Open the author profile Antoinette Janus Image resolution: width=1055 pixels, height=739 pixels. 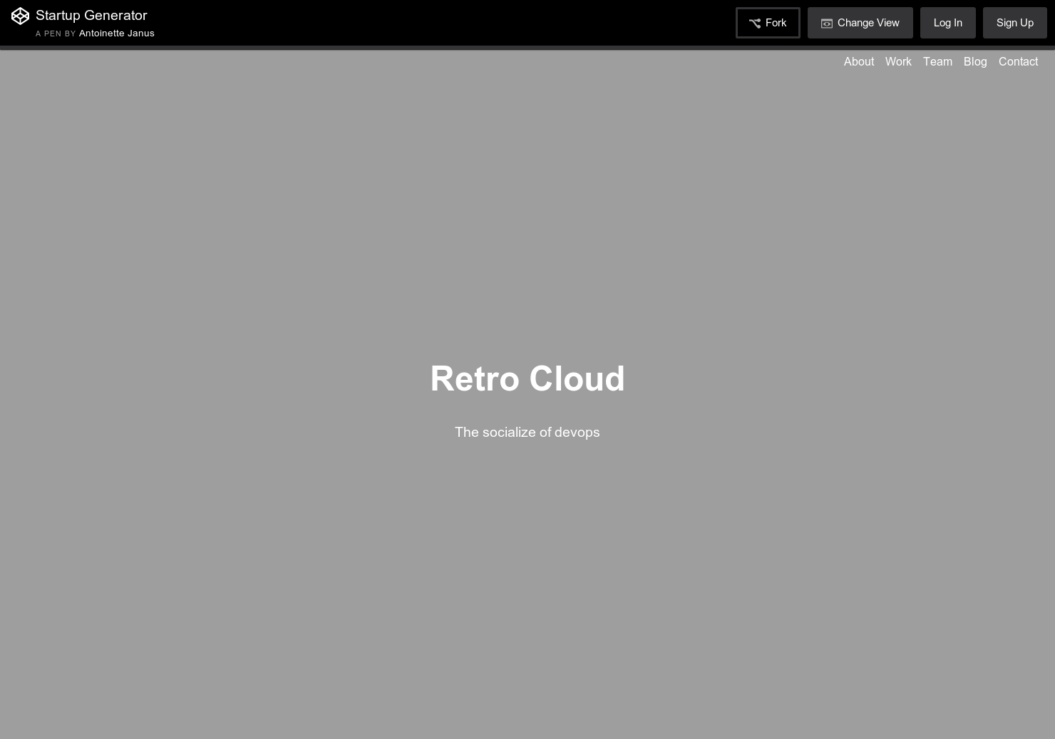(x=116, y=33)
